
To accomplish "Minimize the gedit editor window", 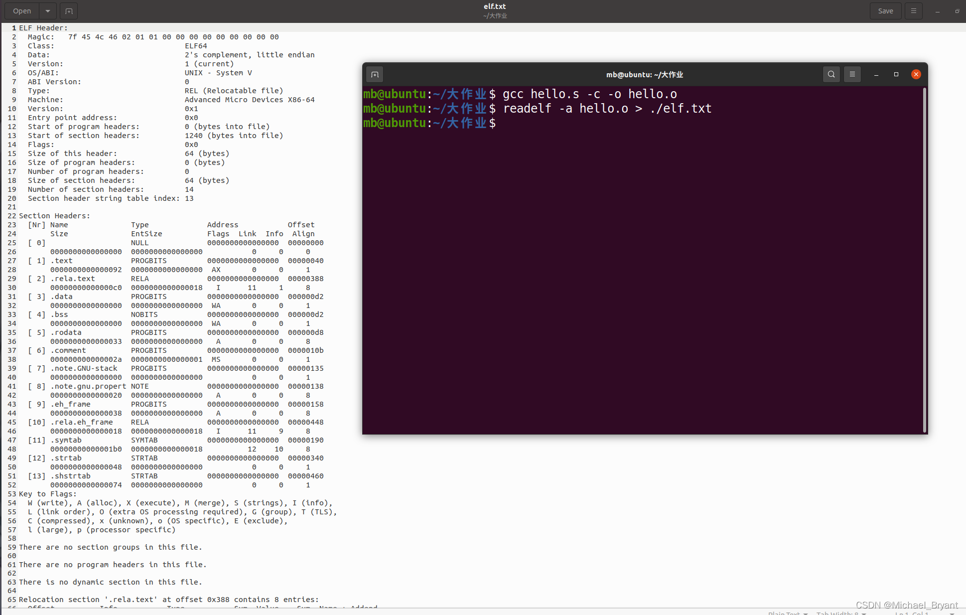I will pyautogui.click(x=938, y=11).
